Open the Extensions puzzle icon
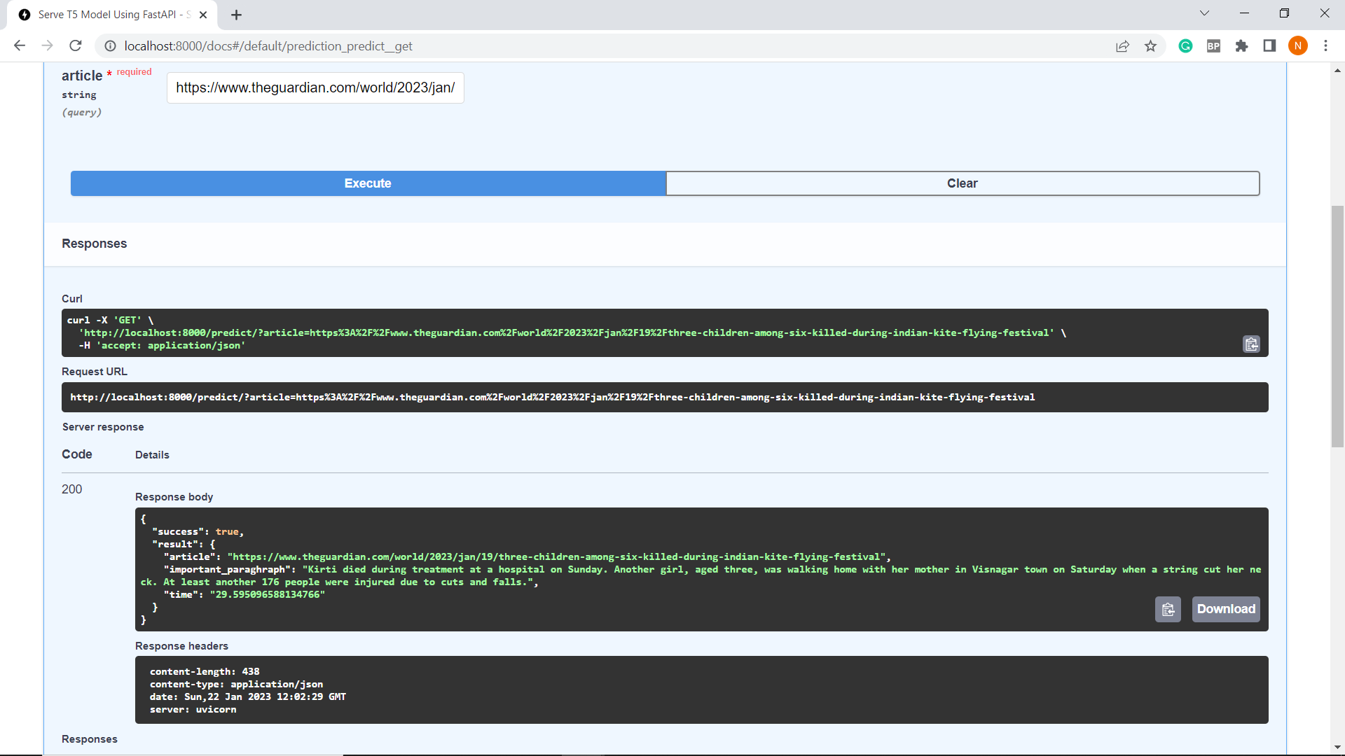1345x756 pixels. (x=1241, y=46)
